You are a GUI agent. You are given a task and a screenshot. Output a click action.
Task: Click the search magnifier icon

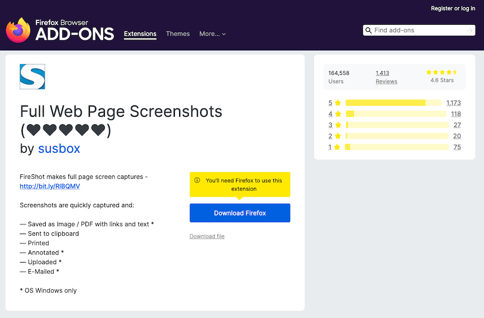368,30
